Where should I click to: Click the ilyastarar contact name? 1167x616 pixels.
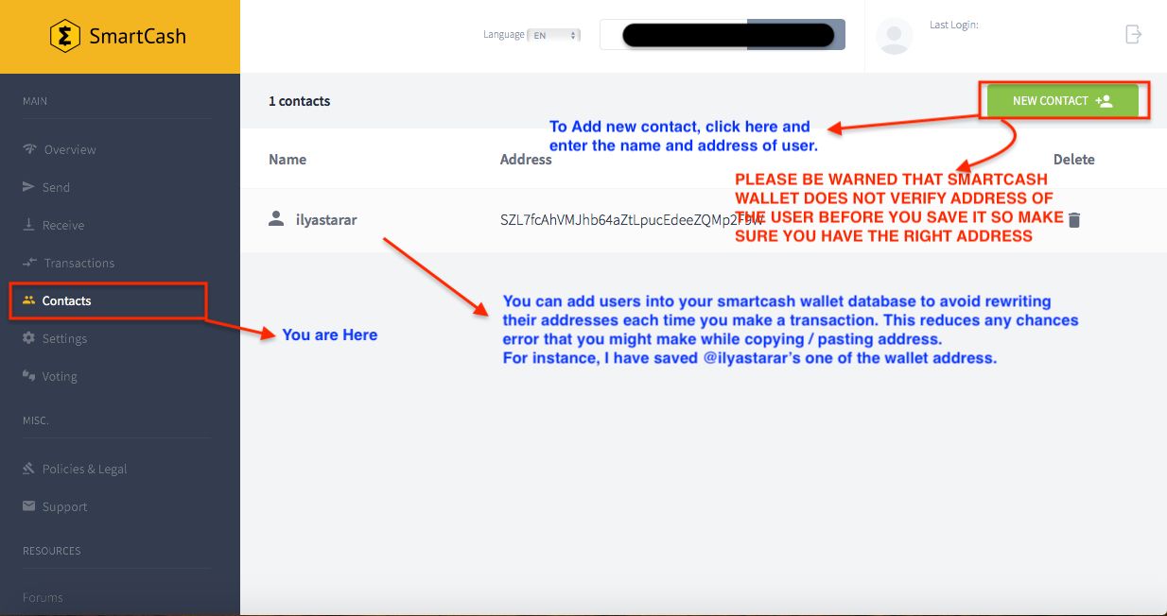(x=326, y=220)
